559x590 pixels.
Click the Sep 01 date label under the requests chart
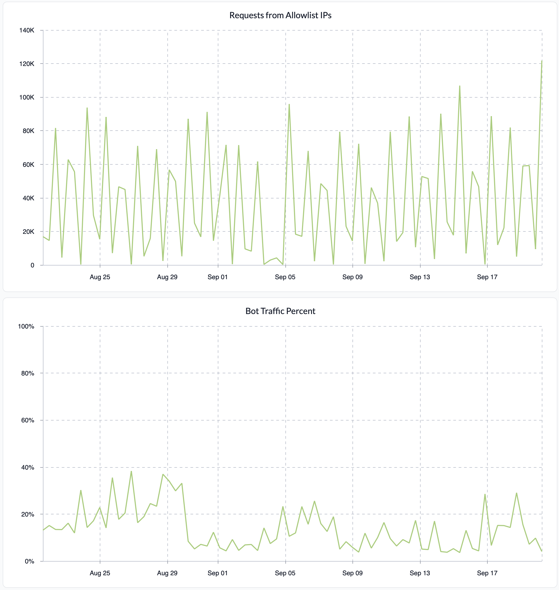point(218,277)
